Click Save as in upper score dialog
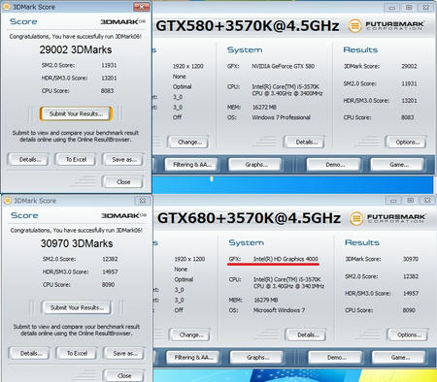Viewport: 437px width, 382px height. click(123, 159)
